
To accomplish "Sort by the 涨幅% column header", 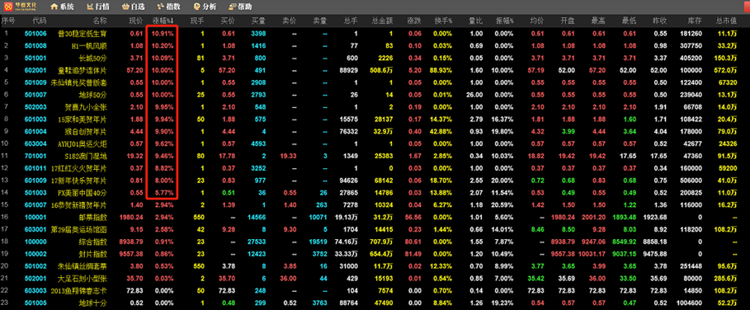I will (x=163, y=21).
